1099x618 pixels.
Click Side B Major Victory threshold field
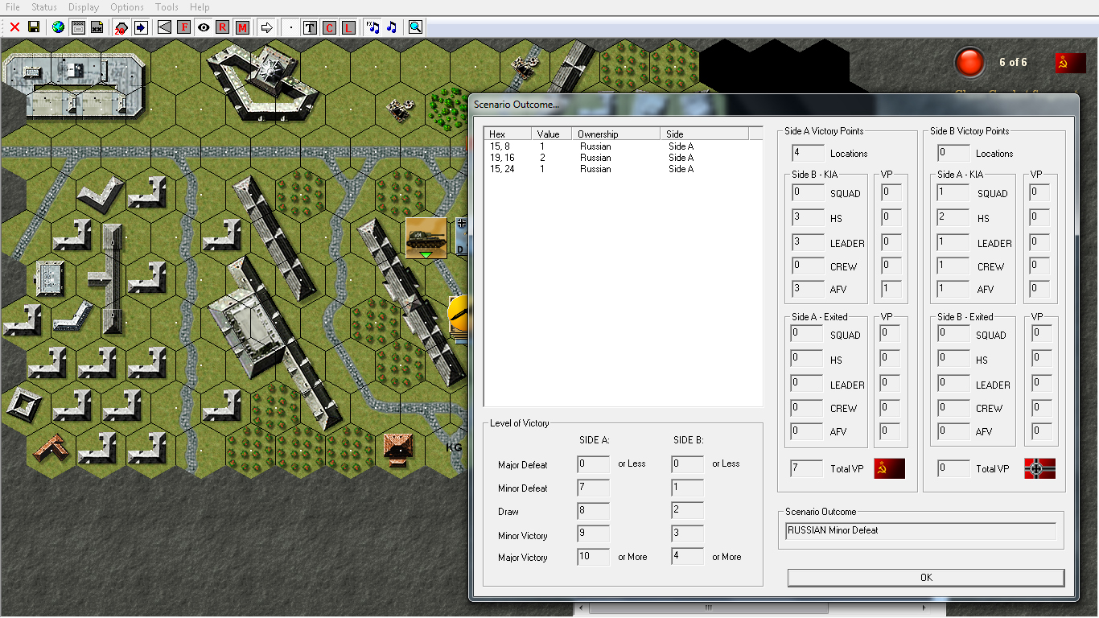687,557
